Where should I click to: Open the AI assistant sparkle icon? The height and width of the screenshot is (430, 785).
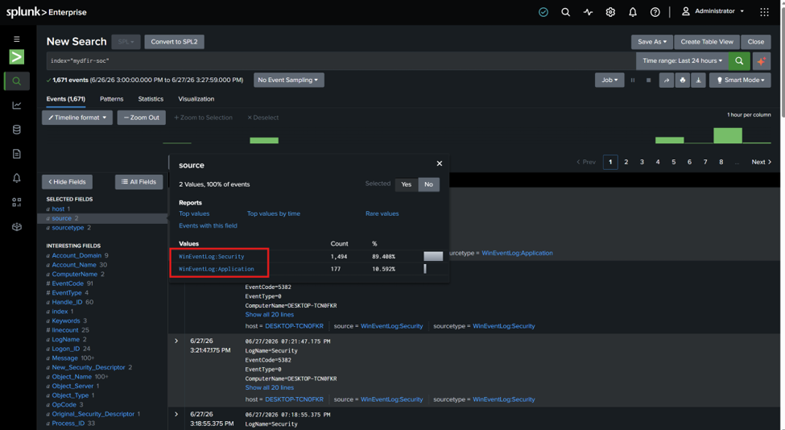pos(762,61)
